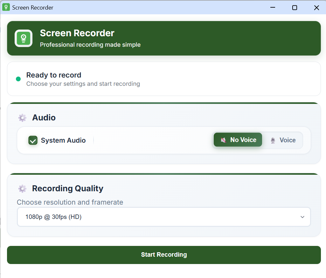This screenshot has width=326, height=278.
Task: Switch audio mode to Voice
Action: click(x=283, y=140)
